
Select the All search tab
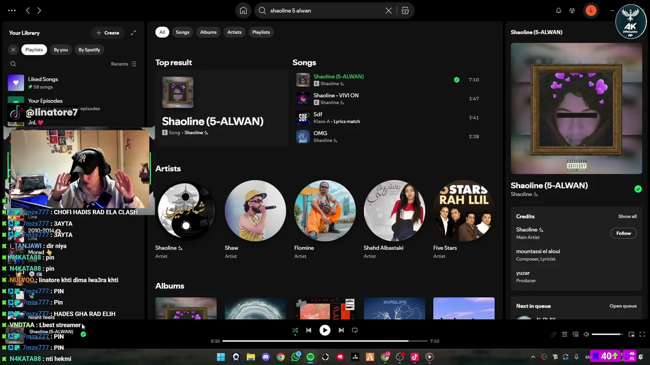pos(162,32)
